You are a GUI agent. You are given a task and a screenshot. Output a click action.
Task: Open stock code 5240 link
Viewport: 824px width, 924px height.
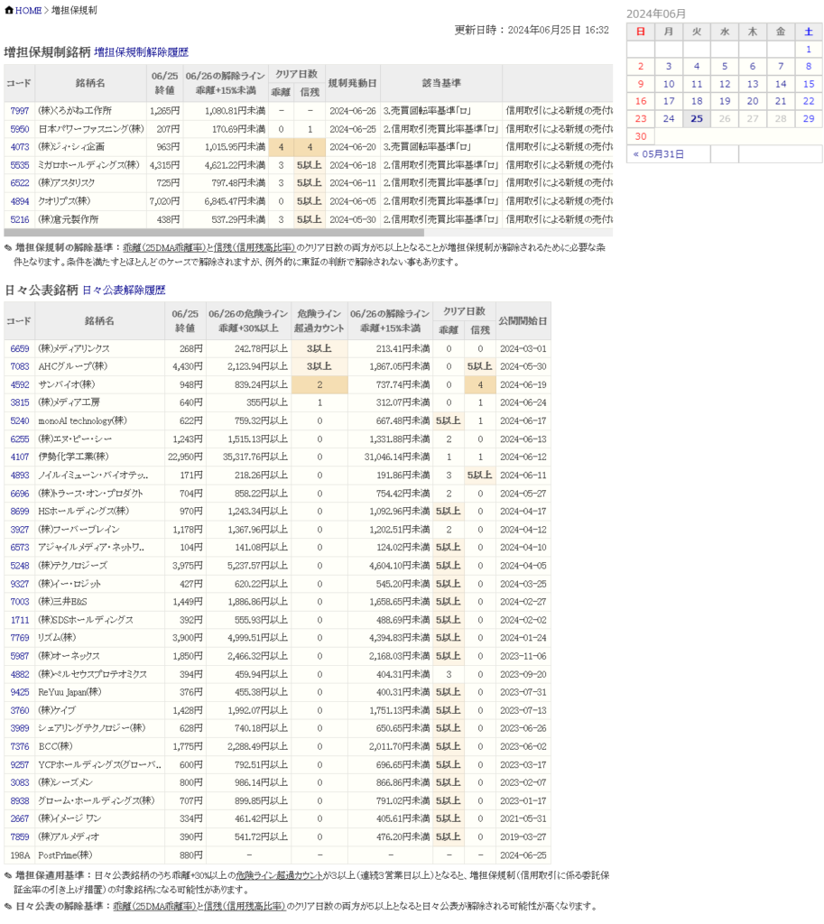click(x=20, y=420)
